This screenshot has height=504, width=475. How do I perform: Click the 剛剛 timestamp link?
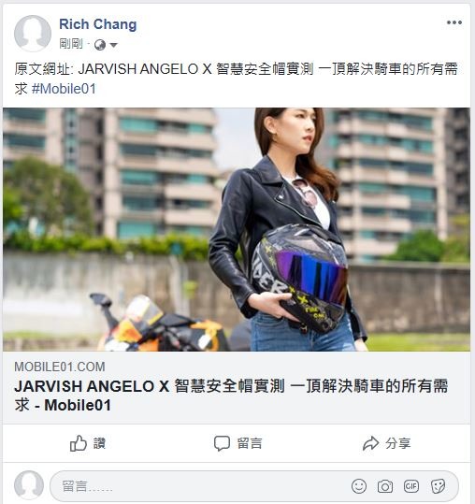coord(71,44)
